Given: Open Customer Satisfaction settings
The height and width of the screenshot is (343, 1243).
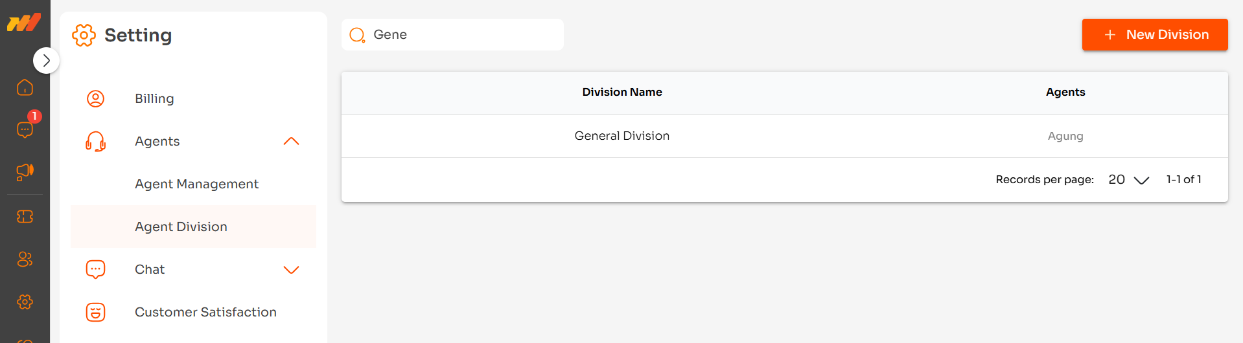Looking at the screenshot, I should [x=205, y=313].
